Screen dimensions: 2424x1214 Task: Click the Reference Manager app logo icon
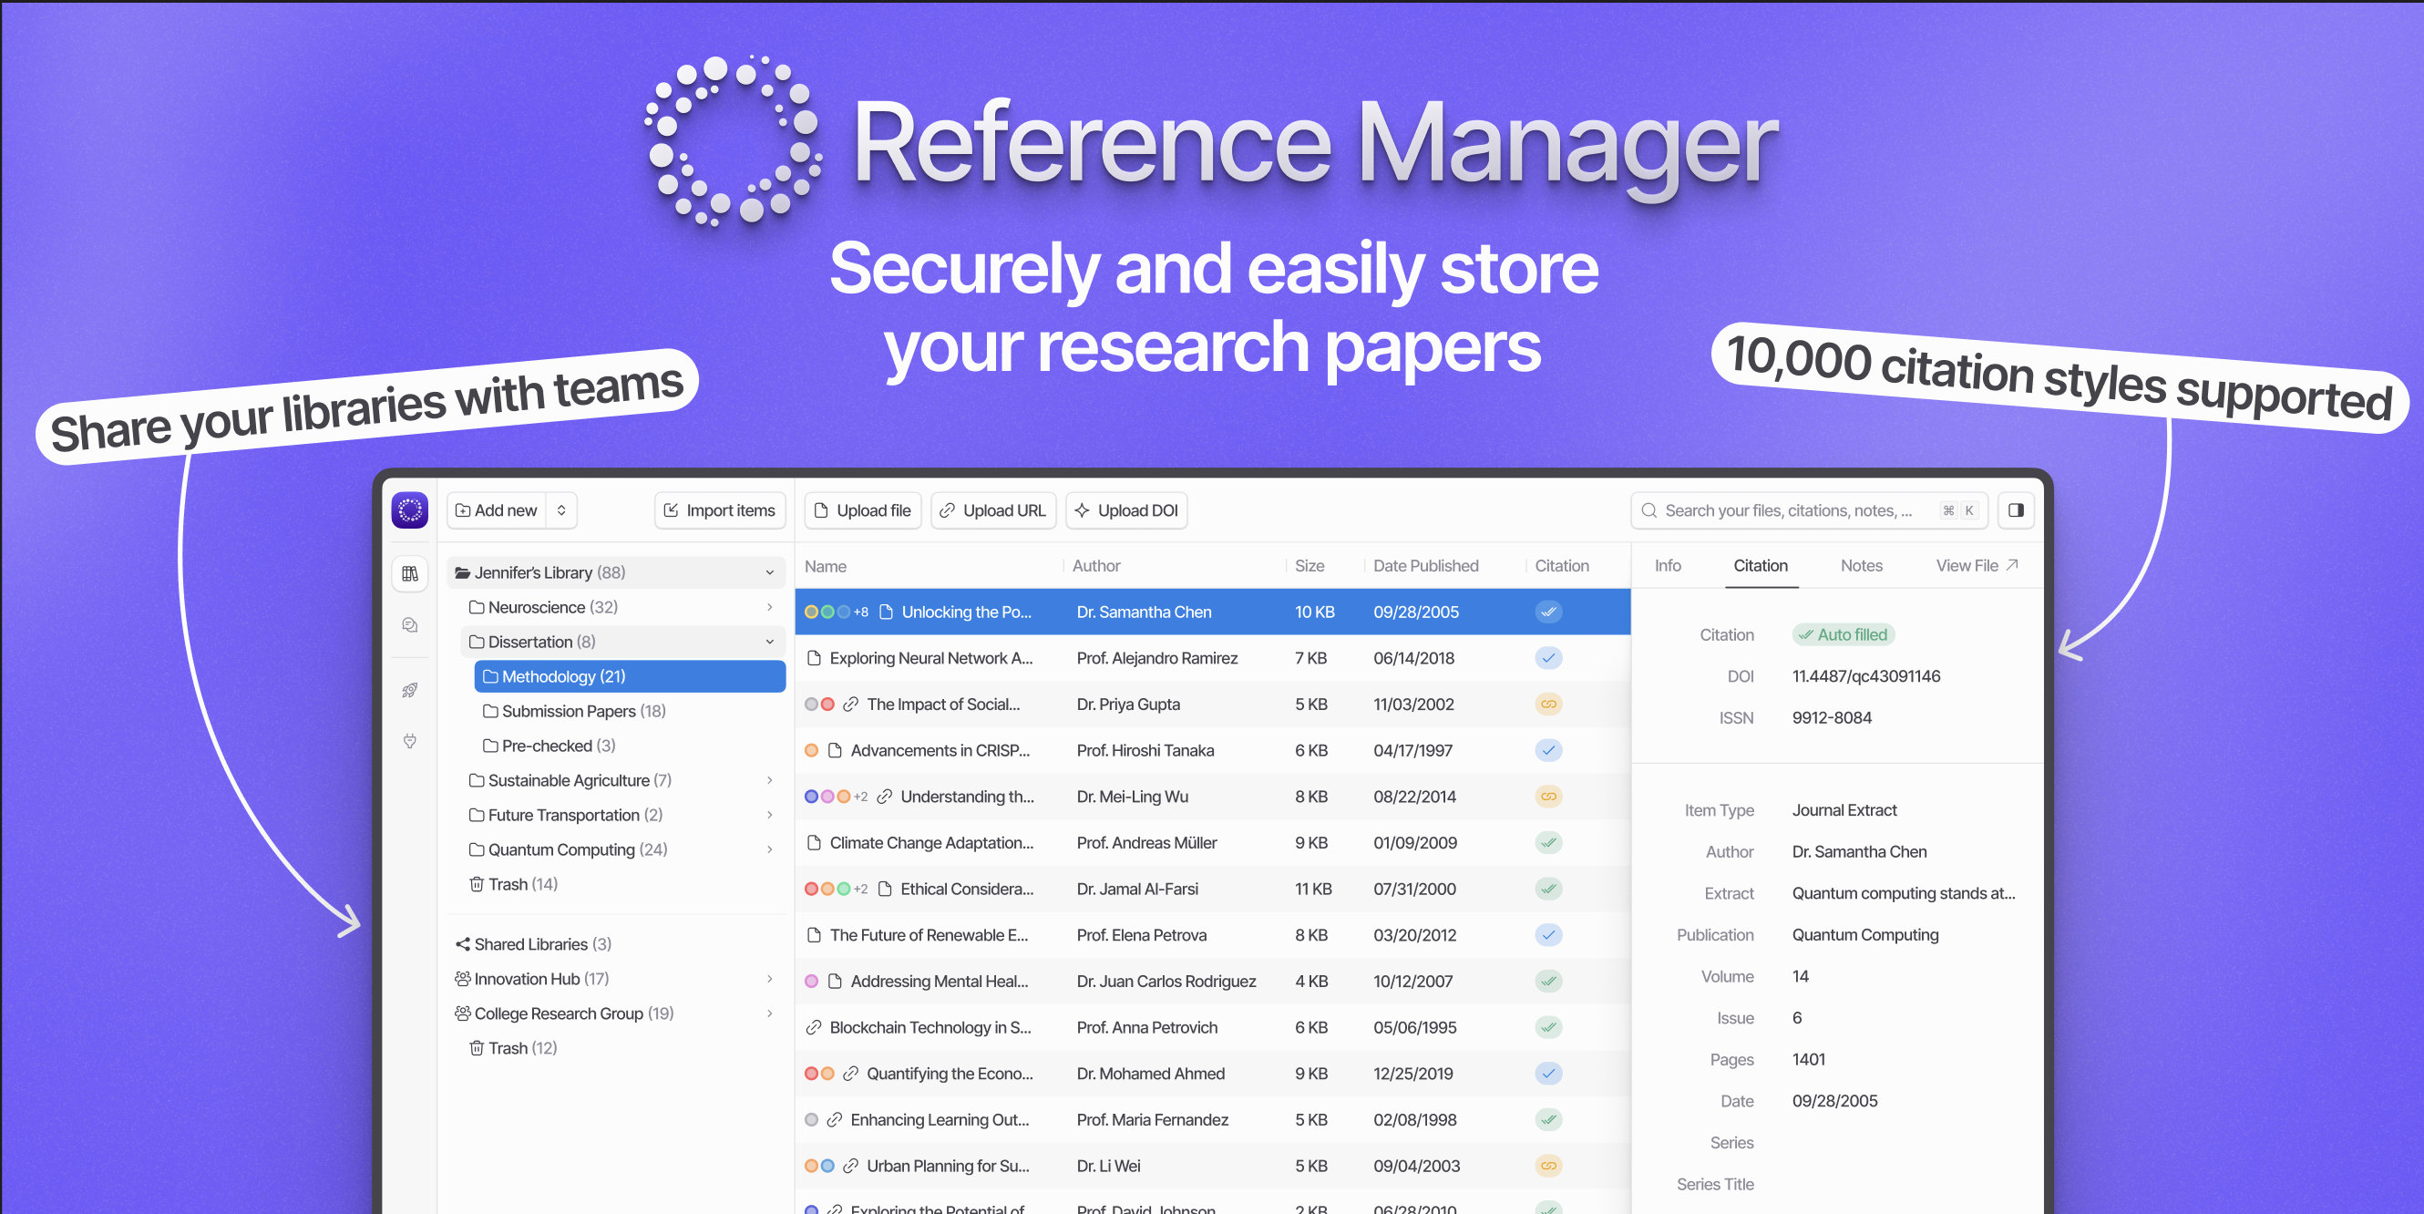click(x=409, y=510)
